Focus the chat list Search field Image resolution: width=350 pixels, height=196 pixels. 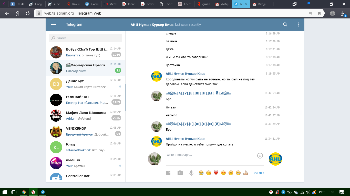(x=86, y=38)
